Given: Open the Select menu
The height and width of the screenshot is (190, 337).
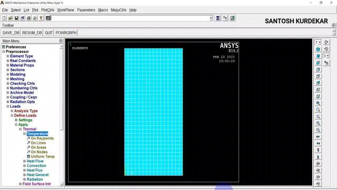Looking at the screenshot, I should click(16, 10).
